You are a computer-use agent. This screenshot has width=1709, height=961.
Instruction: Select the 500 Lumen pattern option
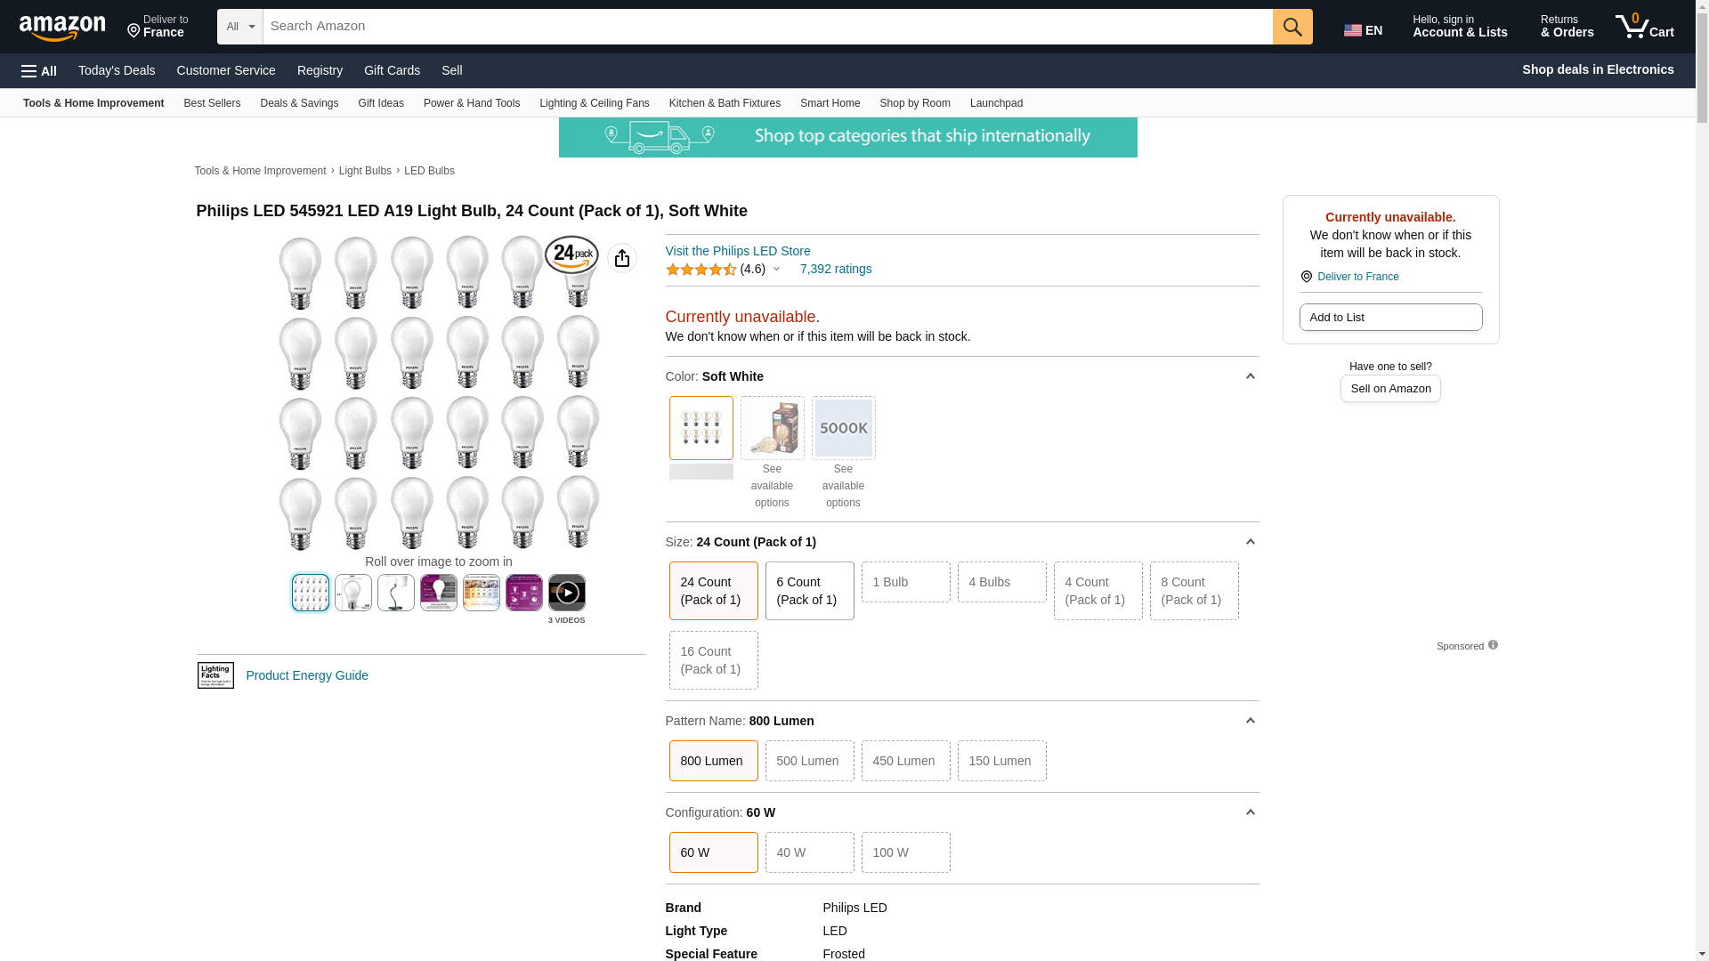coord(808,761)
